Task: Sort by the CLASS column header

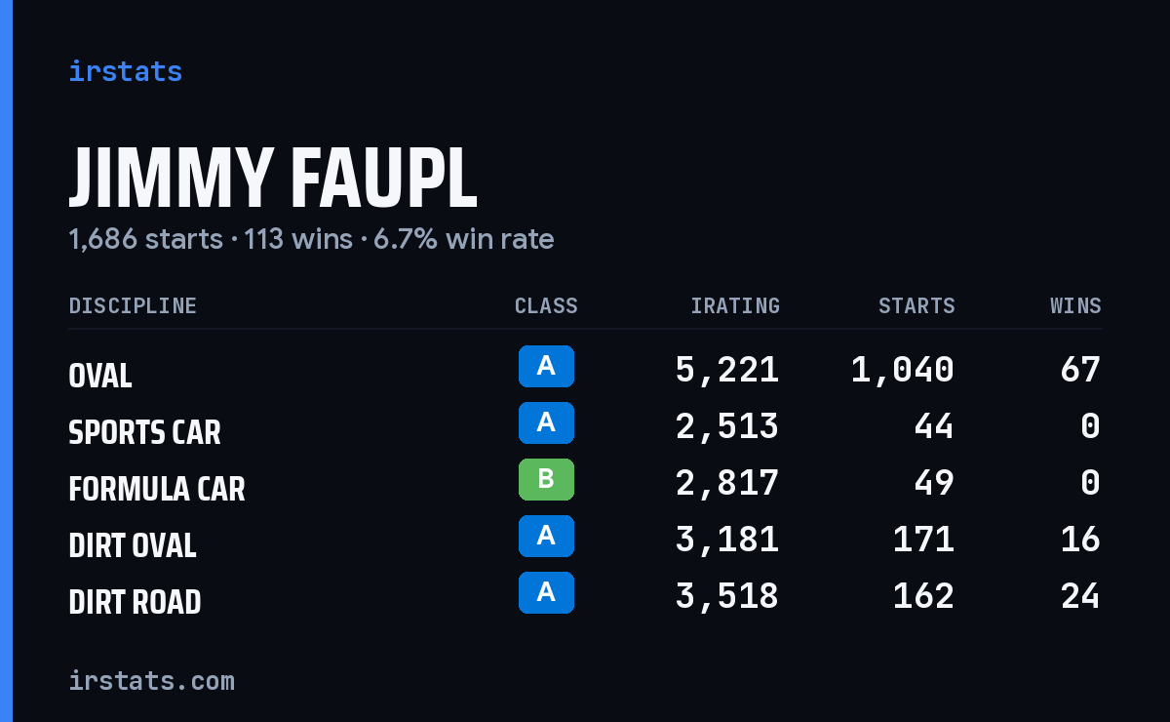Action: [x=546, y=305]
